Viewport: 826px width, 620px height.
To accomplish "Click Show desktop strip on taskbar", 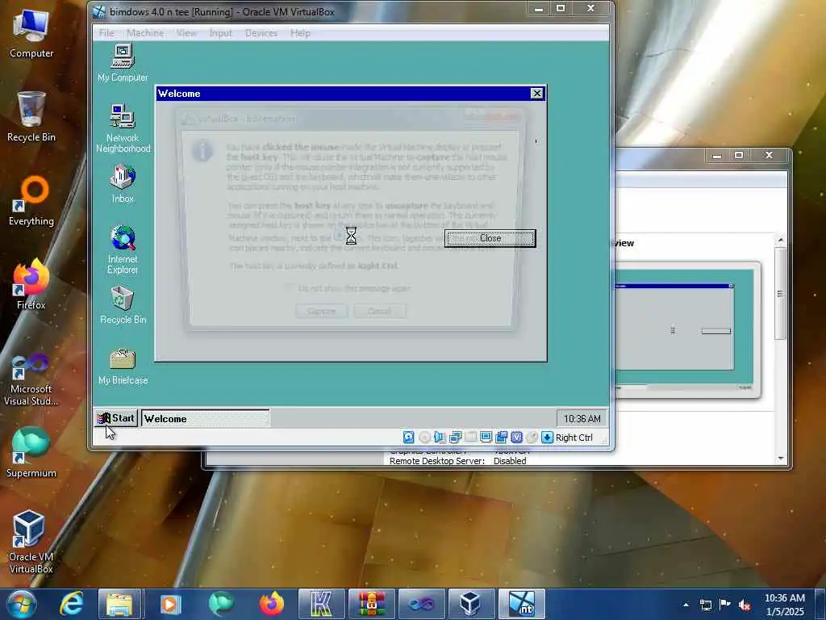I will point(820,604).
